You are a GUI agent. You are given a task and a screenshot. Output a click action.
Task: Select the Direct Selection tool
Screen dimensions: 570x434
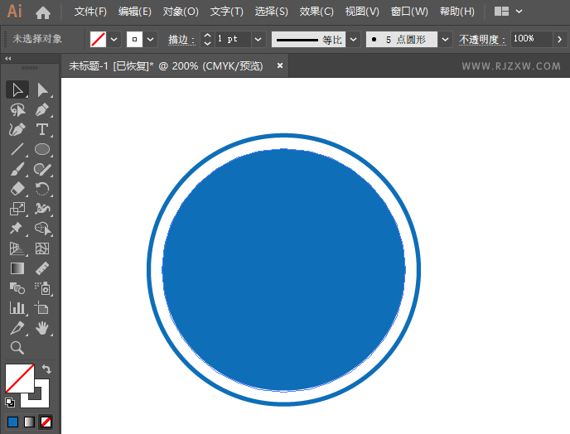pos(42,89)
